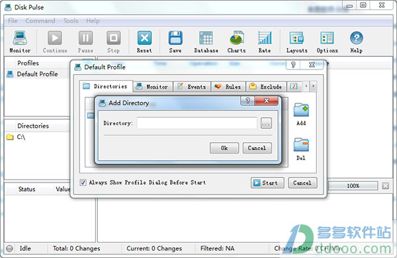Viewport: 397px width, 258px height.
Task: Switch to the Directories tab
Action: pos(106,87)
